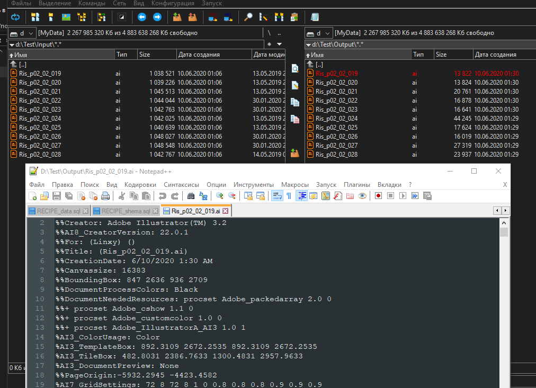Go forward with the blue right arrow
This screenshot has height=388, width=536.
157,17
